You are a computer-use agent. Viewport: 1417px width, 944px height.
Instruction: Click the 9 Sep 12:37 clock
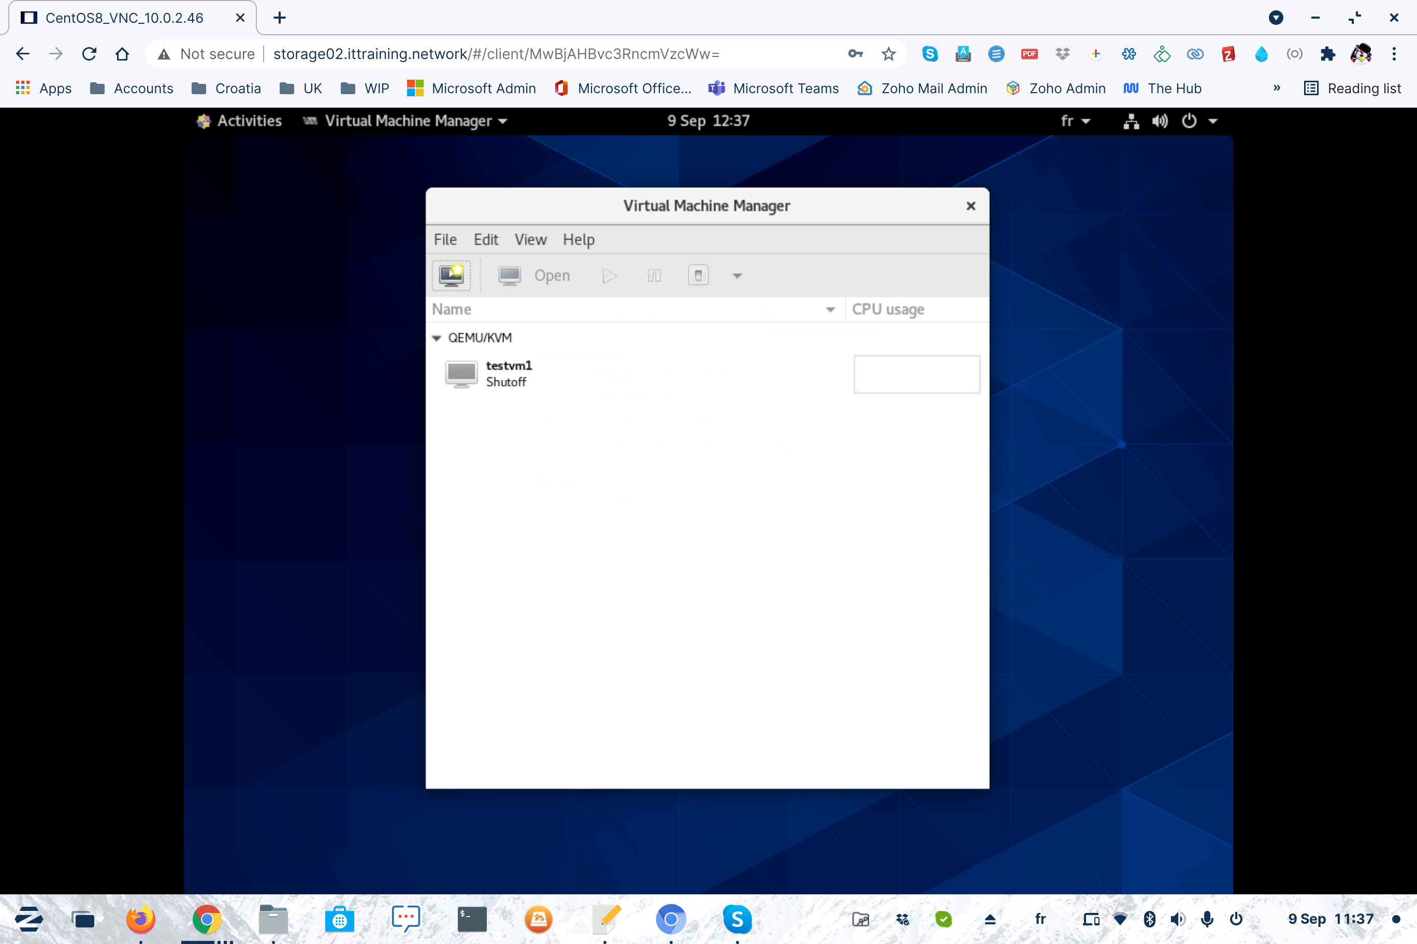pos(708,121)
